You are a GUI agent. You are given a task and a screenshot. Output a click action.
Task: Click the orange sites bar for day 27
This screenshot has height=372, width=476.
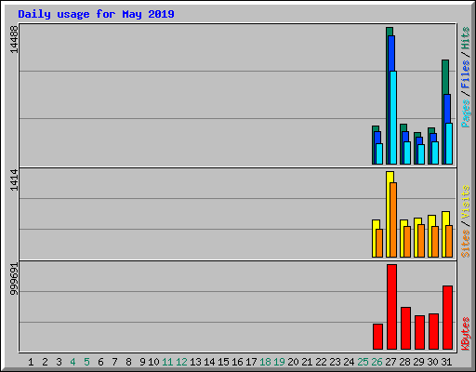393,219
